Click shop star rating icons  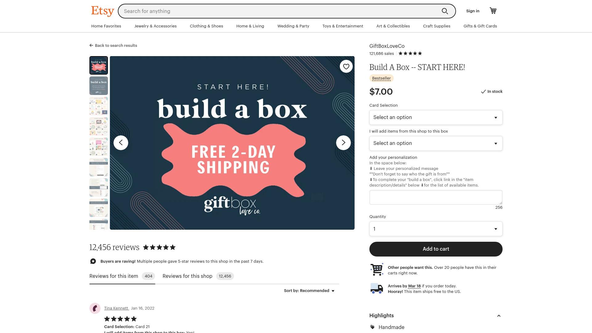pos(410,53)
